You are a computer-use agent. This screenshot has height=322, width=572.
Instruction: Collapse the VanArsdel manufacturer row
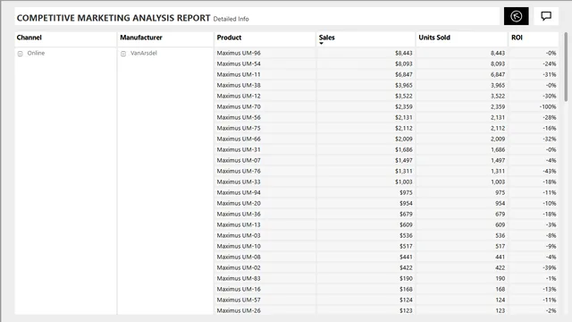coord(123,54)
